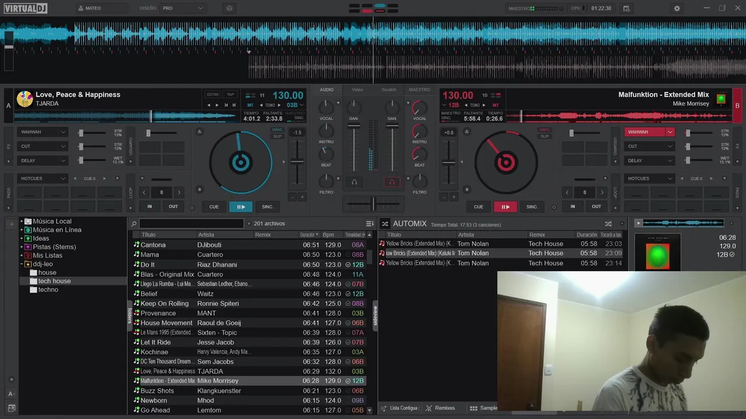Toggle MT master tempo on deck B
The image size is (746, 419).
pyautogui.click(x=495, y=105)
